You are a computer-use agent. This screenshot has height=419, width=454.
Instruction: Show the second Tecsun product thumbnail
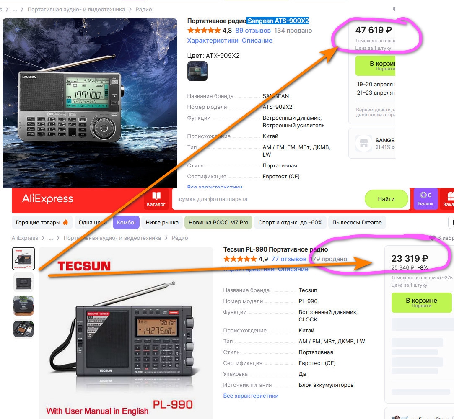pyautogui.click(x=23, y=282)
